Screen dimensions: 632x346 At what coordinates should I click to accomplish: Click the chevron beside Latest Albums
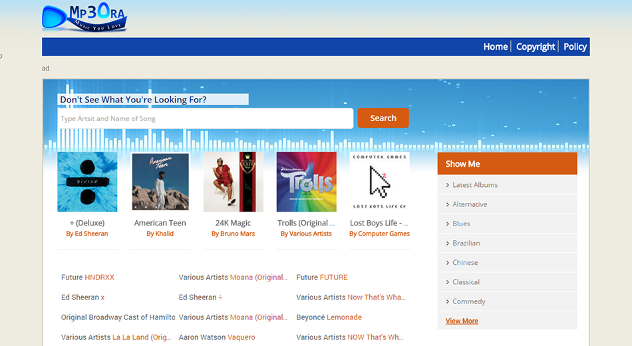(x=448, y=185)
